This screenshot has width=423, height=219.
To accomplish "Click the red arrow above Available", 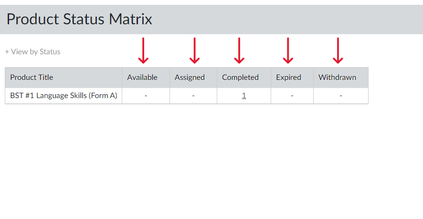I will click(143, 50).
